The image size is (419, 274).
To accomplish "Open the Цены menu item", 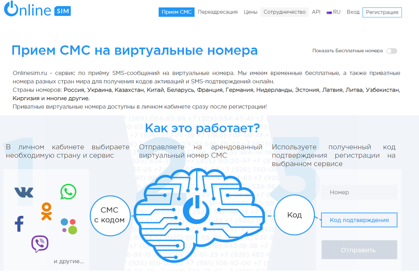I will click(251, 12).
